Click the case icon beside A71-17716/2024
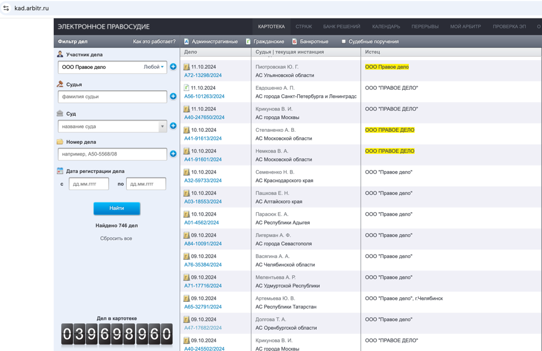This screenshot has height=351, width=542. pyautogui.click(x=186, y=278)
